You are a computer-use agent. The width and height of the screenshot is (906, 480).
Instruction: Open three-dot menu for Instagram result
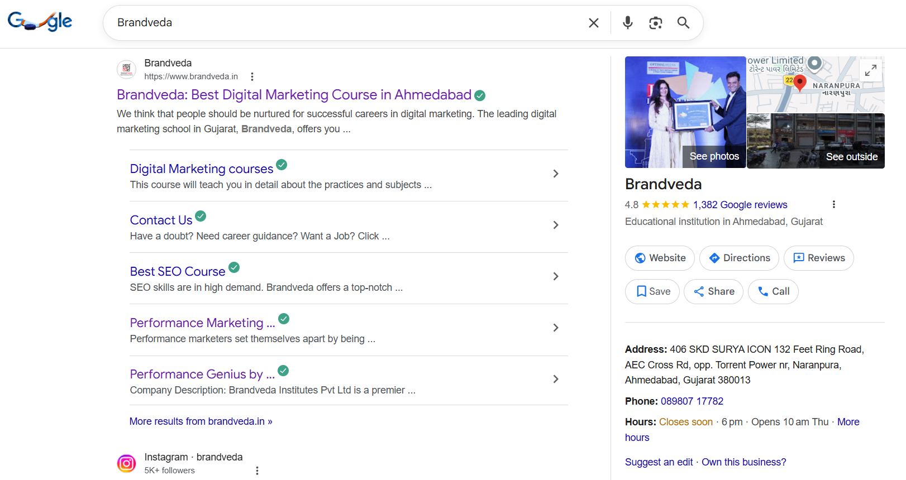click(257, 471)
